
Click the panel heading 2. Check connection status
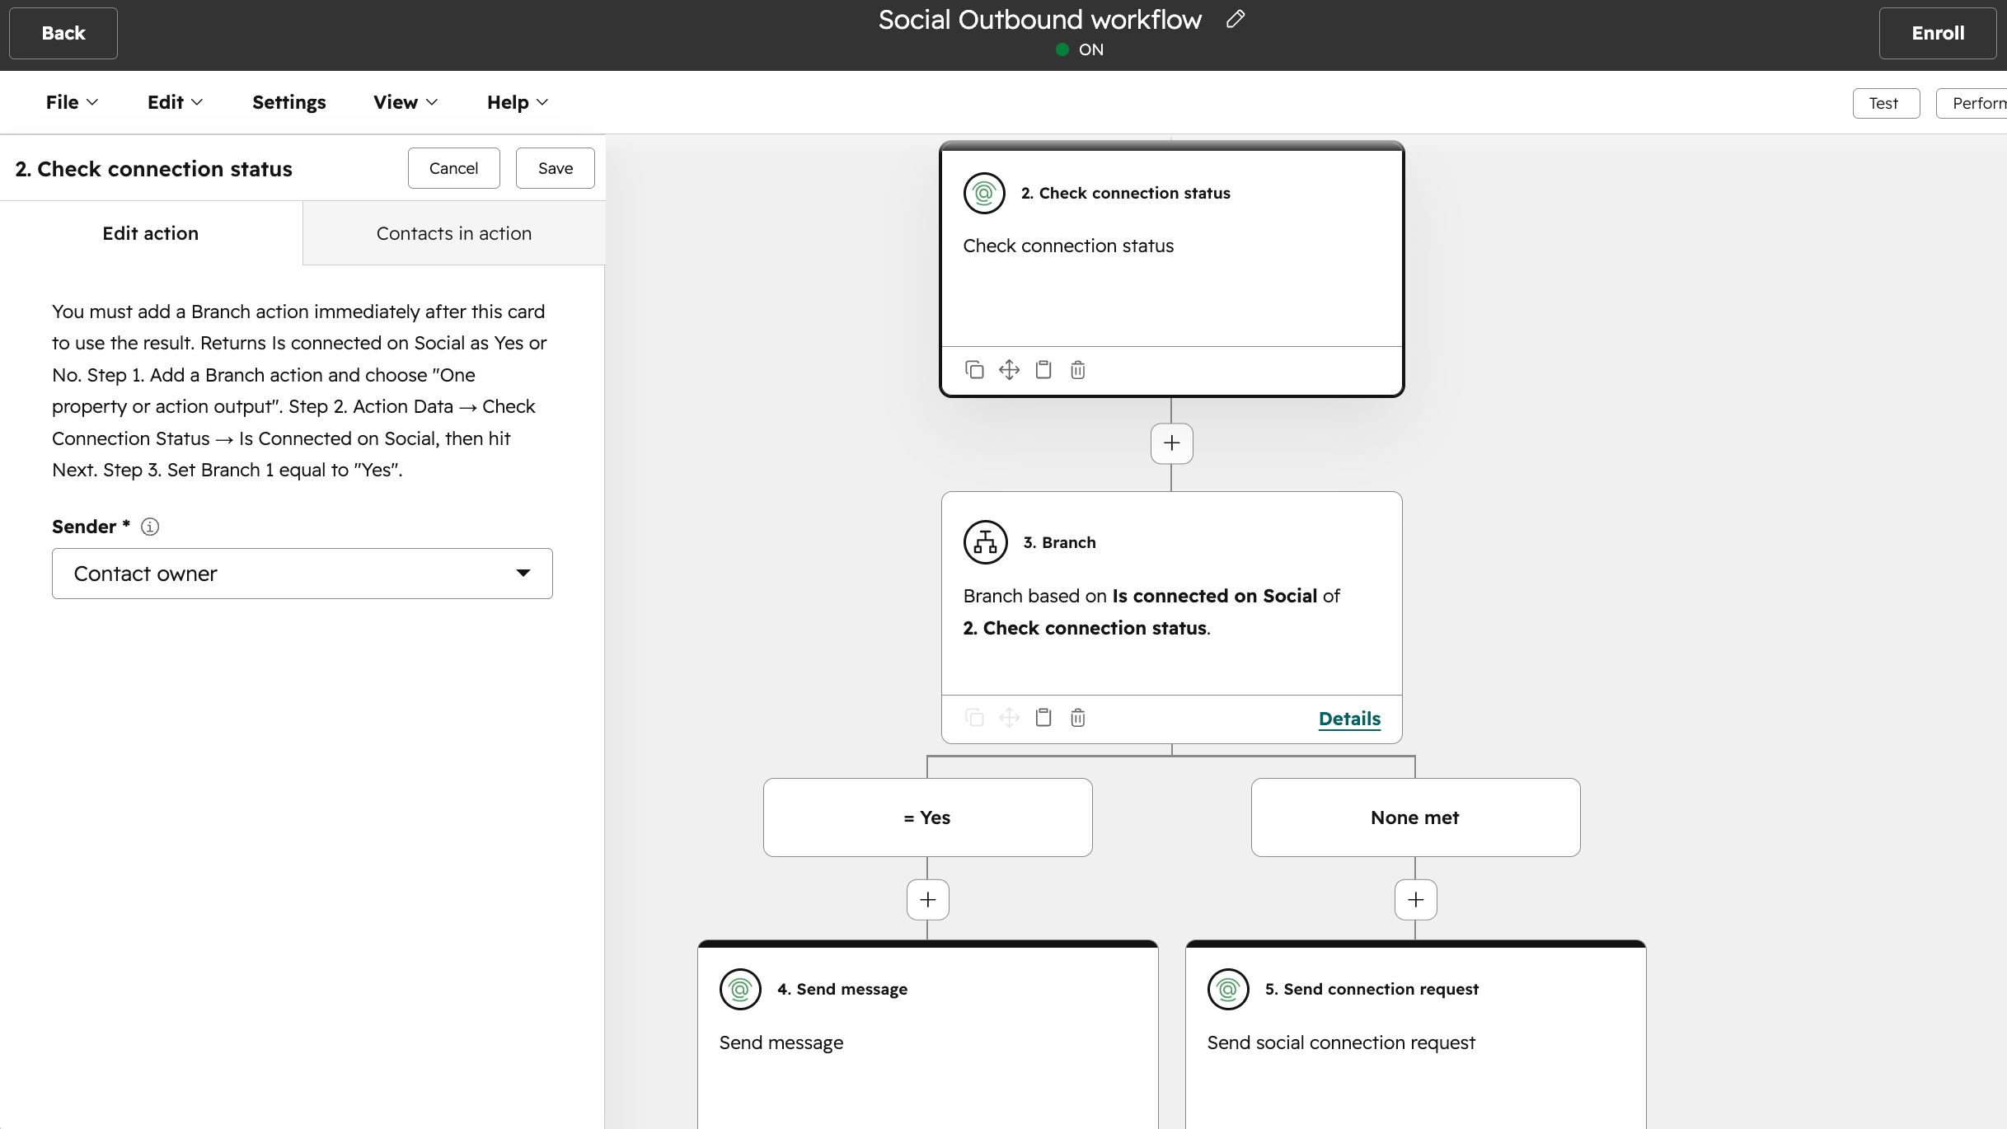point(154,169)
